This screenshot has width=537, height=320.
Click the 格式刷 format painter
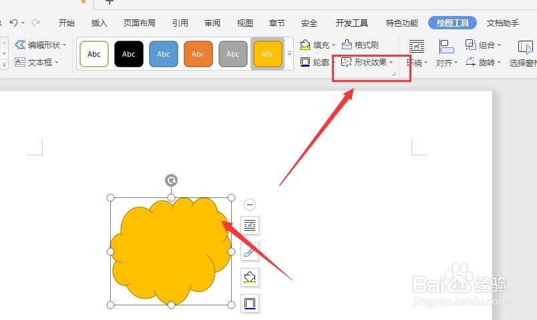[x=360, y=45]
